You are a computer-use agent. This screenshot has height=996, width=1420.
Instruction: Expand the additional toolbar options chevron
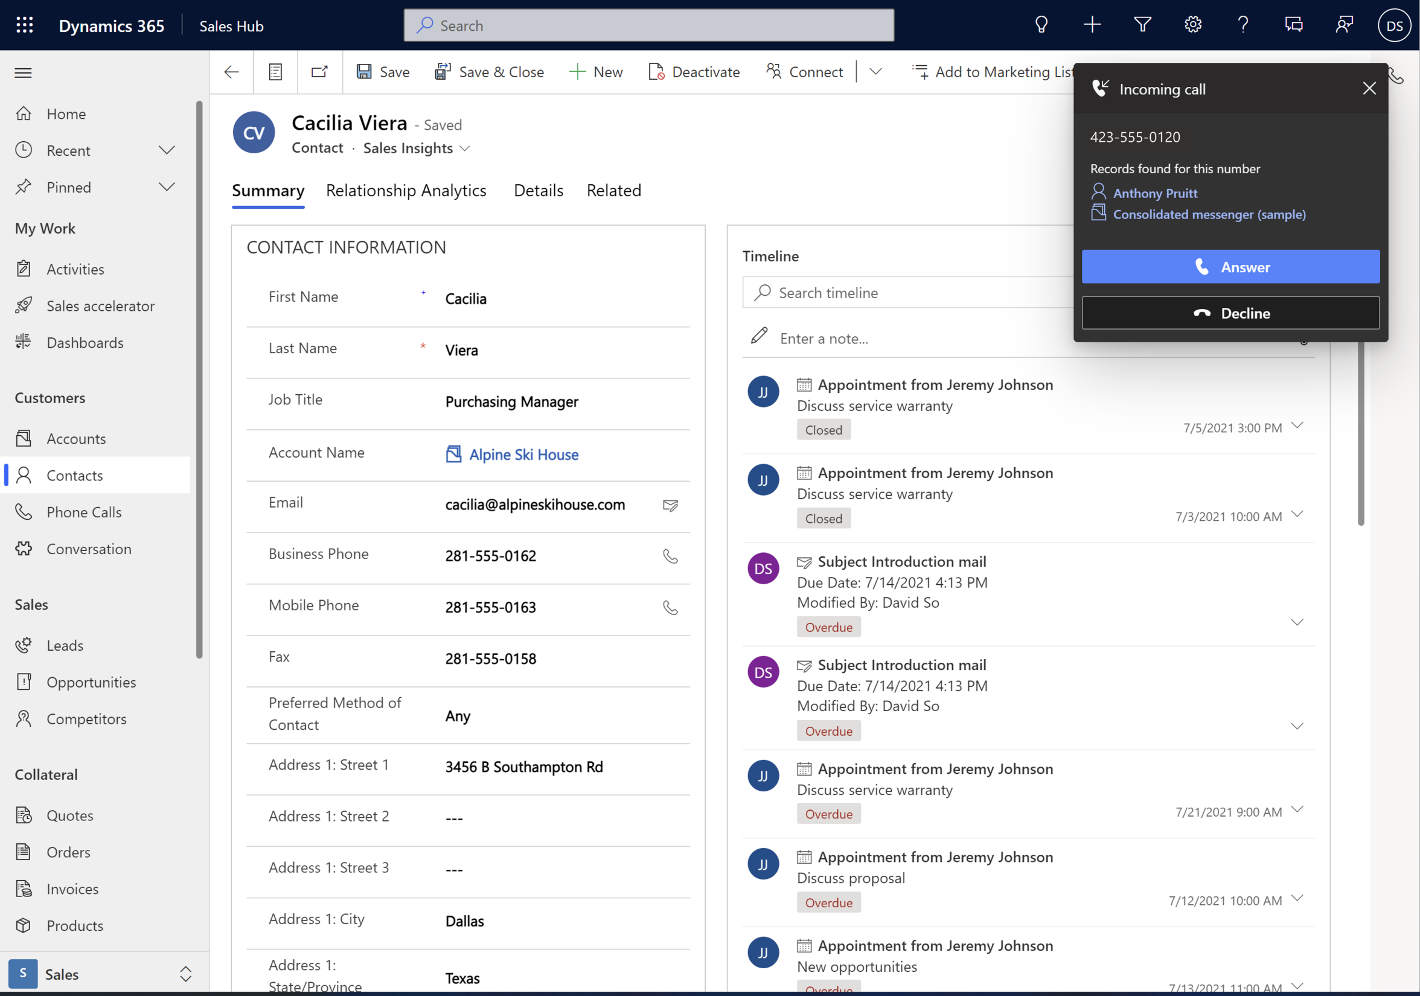point(874,71)
